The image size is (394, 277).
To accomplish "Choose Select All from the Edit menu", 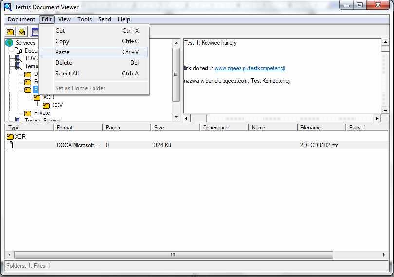I will [x=94, y=74].
